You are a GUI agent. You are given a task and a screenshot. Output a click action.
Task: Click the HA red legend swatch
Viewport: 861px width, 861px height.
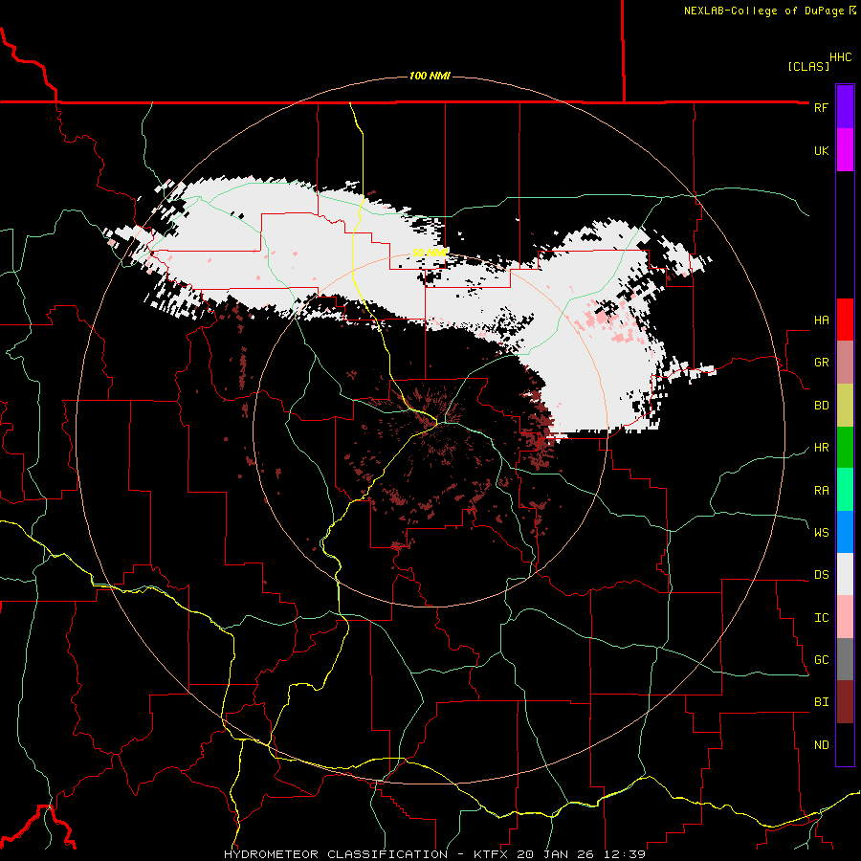click(845, 320)
